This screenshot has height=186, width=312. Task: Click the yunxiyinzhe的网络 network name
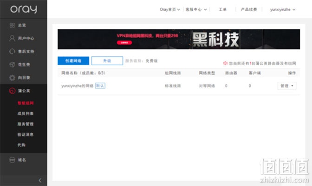[77, 86]
